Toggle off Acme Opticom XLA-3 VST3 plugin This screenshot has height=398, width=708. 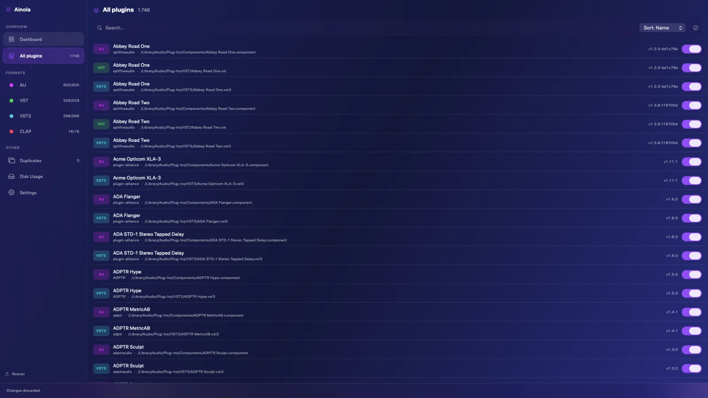click(692, 180)
